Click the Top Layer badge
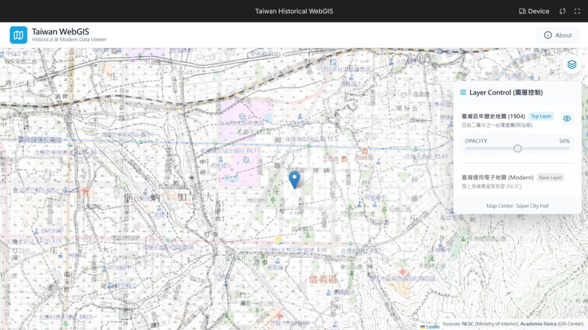 coord(541,116)
